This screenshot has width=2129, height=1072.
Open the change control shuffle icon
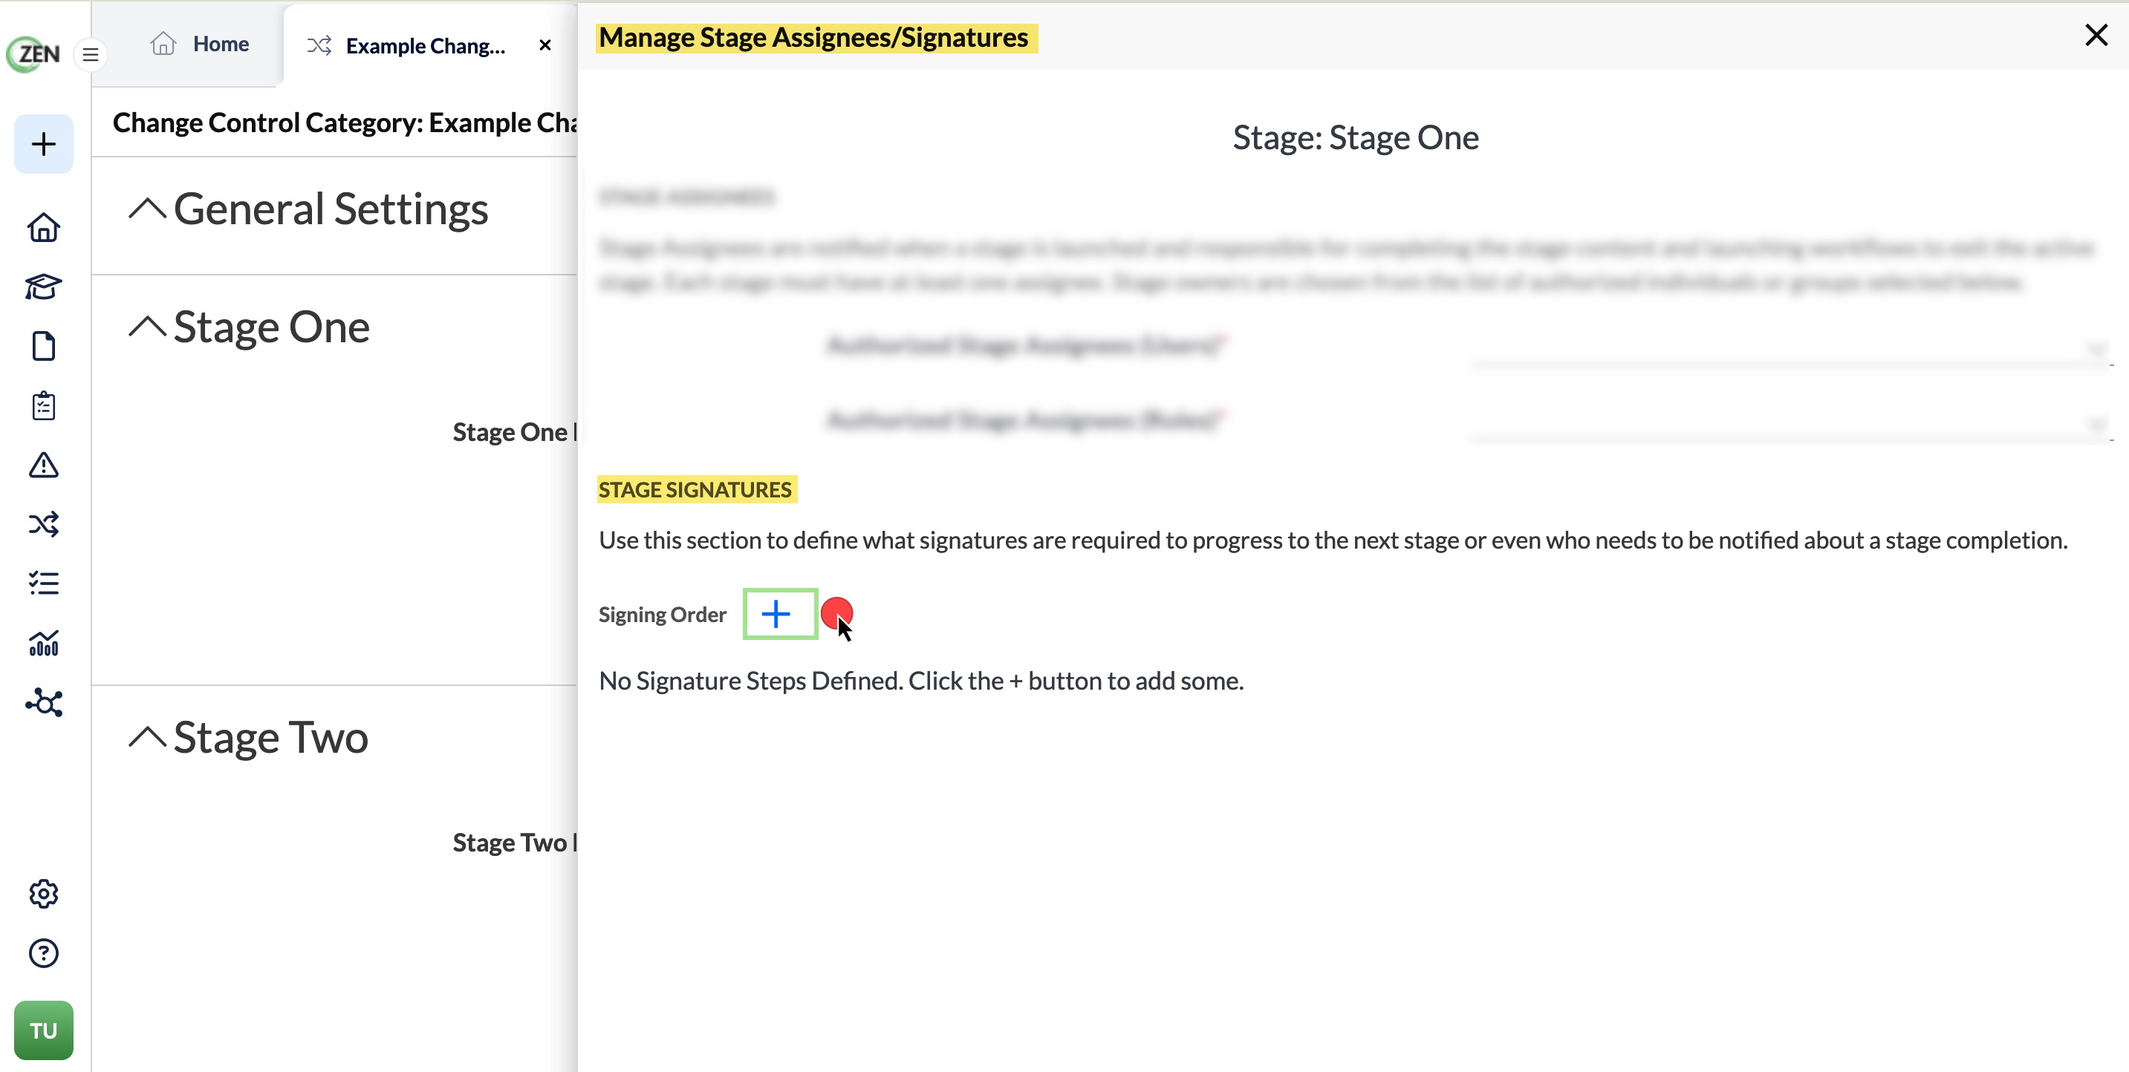pyautogui.click(x=44, y=524)
